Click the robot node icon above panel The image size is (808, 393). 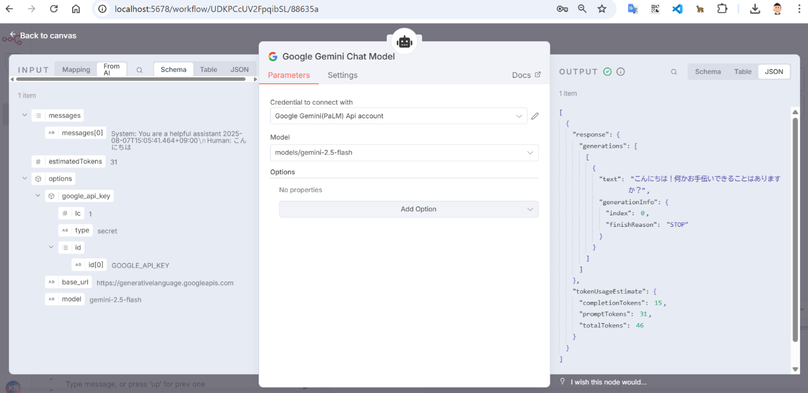coord(404,42)
